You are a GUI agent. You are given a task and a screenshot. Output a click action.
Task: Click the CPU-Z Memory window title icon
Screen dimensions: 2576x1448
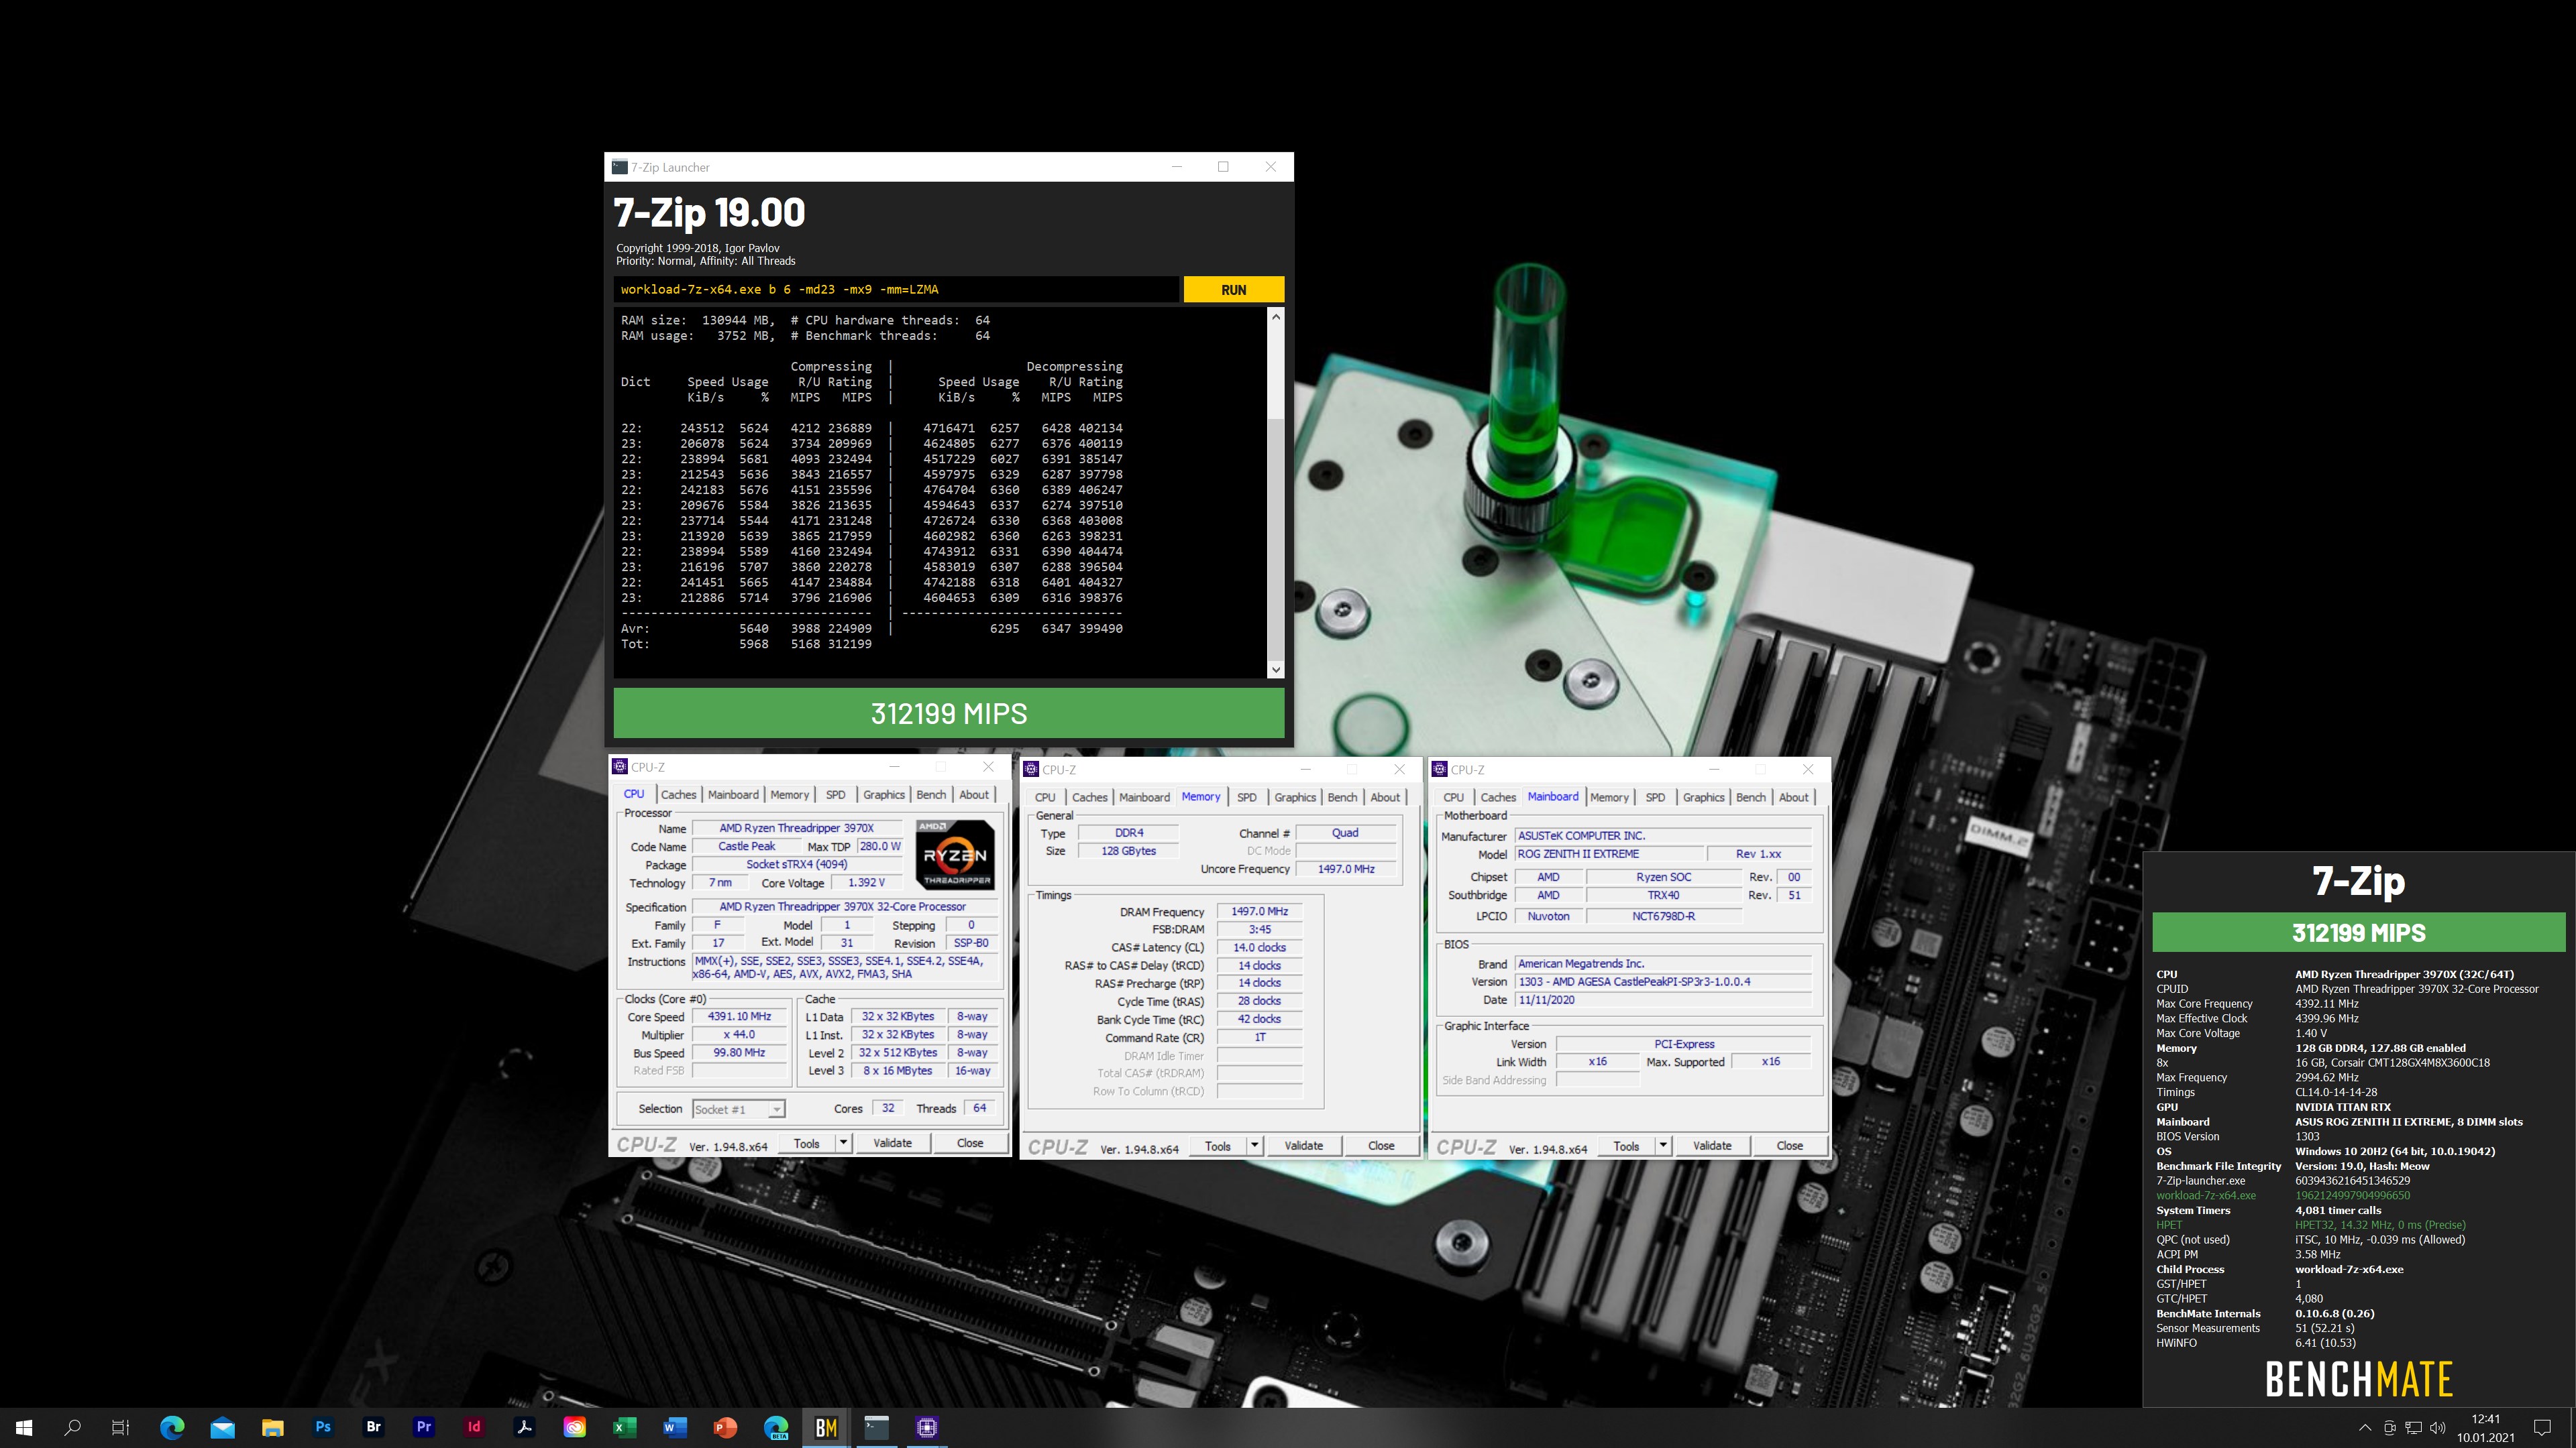(1031, 768)
